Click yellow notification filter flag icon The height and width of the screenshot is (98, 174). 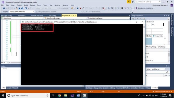pyautogui.click(x=129, y=2)
